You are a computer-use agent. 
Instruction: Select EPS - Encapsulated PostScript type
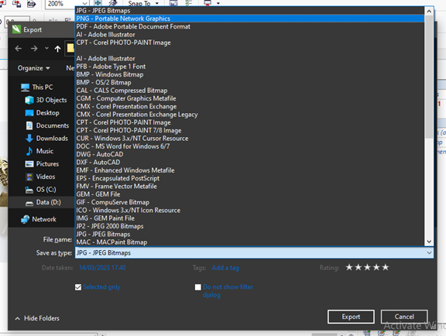coord(250,178)
